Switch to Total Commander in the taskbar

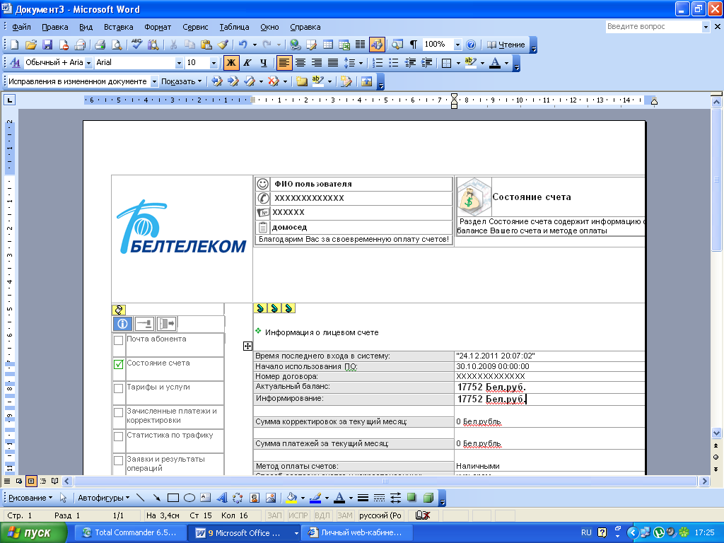130,533
